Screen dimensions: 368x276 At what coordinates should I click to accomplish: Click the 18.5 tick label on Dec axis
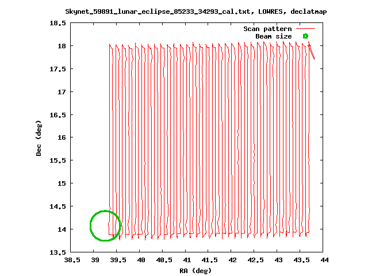[57, 23]
